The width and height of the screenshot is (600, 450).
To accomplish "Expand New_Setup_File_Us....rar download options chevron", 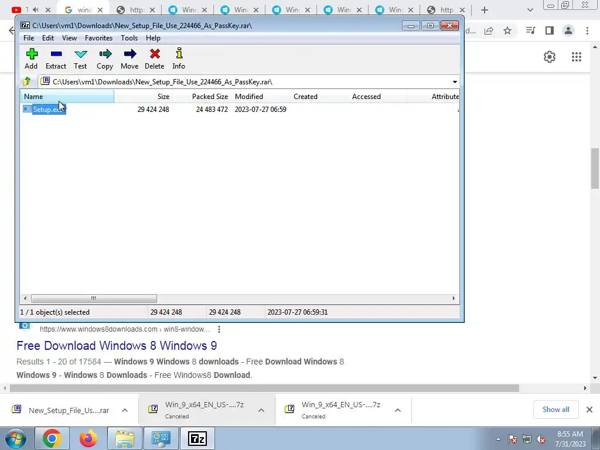I will [x=125, y=410].
